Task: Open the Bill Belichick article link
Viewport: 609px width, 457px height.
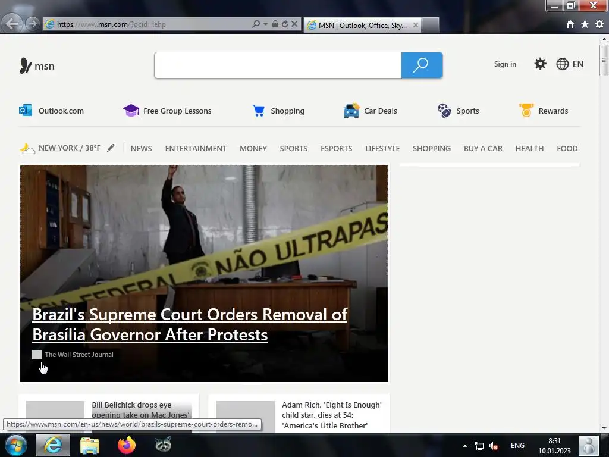Action: click(x=141, y=410)
